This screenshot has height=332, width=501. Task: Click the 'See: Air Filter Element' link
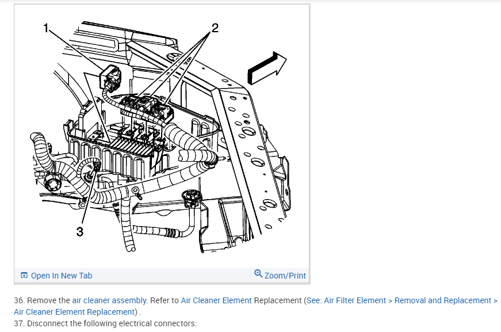(346, 300)
